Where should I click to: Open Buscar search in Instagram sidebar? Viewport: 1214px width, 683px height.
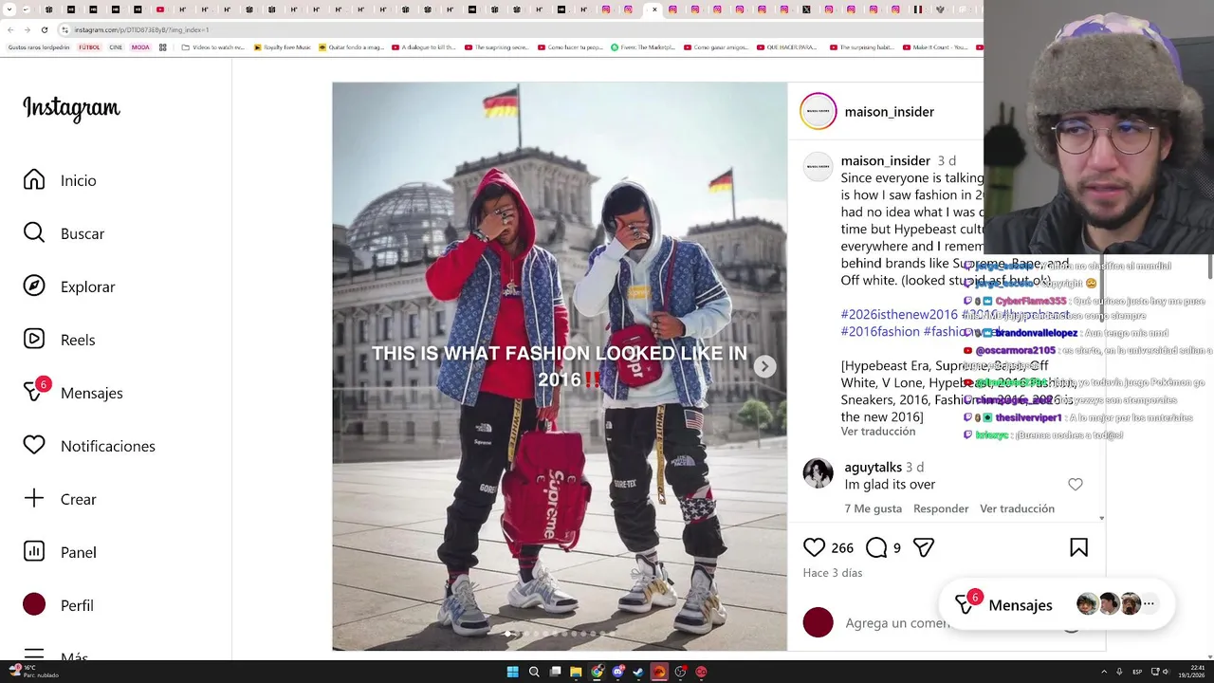click(x=64, y=233)
